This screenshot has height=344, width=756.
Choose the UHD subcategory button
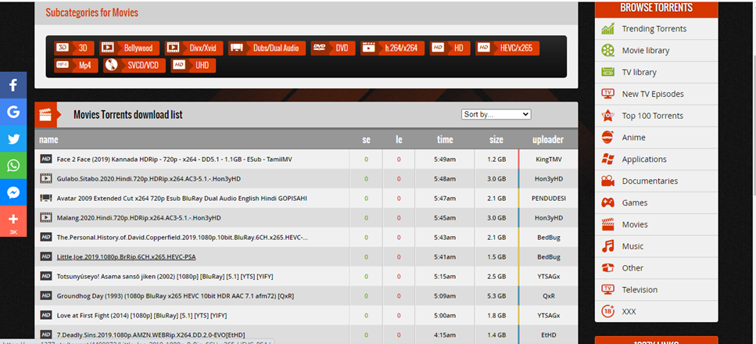(192, 65)
